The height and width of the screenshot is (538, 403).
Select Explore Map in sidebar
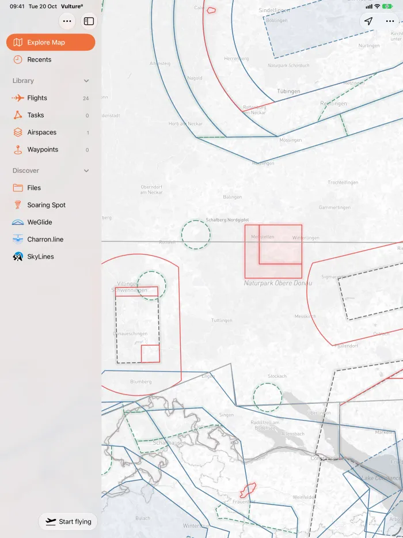tap(51, 42)
